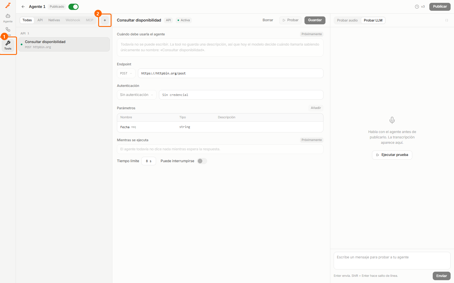Click Ejecutar prueba button
Screen dimensions: 454x283
[x=392, y=155]
